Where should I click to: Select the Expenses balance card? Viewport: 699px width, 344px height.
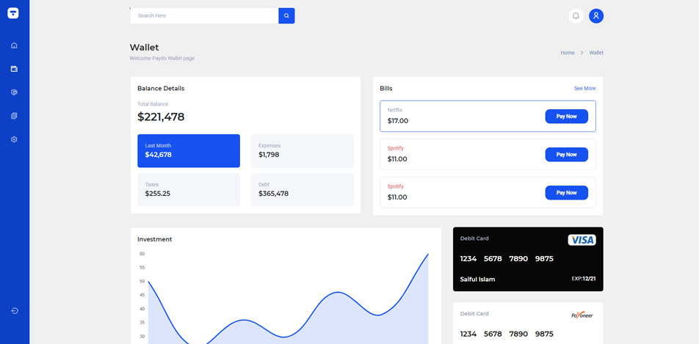point(302,150)
